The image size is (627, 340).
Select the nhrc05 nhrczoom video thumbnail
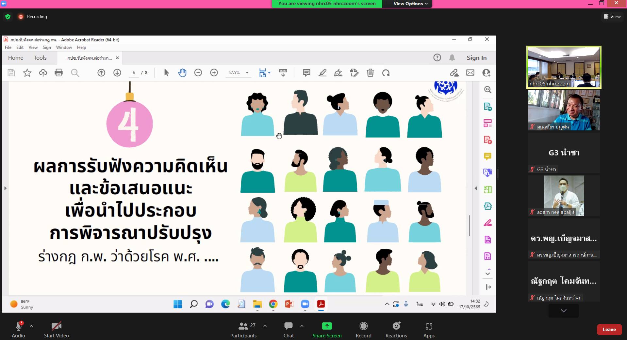click(x=564, y=67)
